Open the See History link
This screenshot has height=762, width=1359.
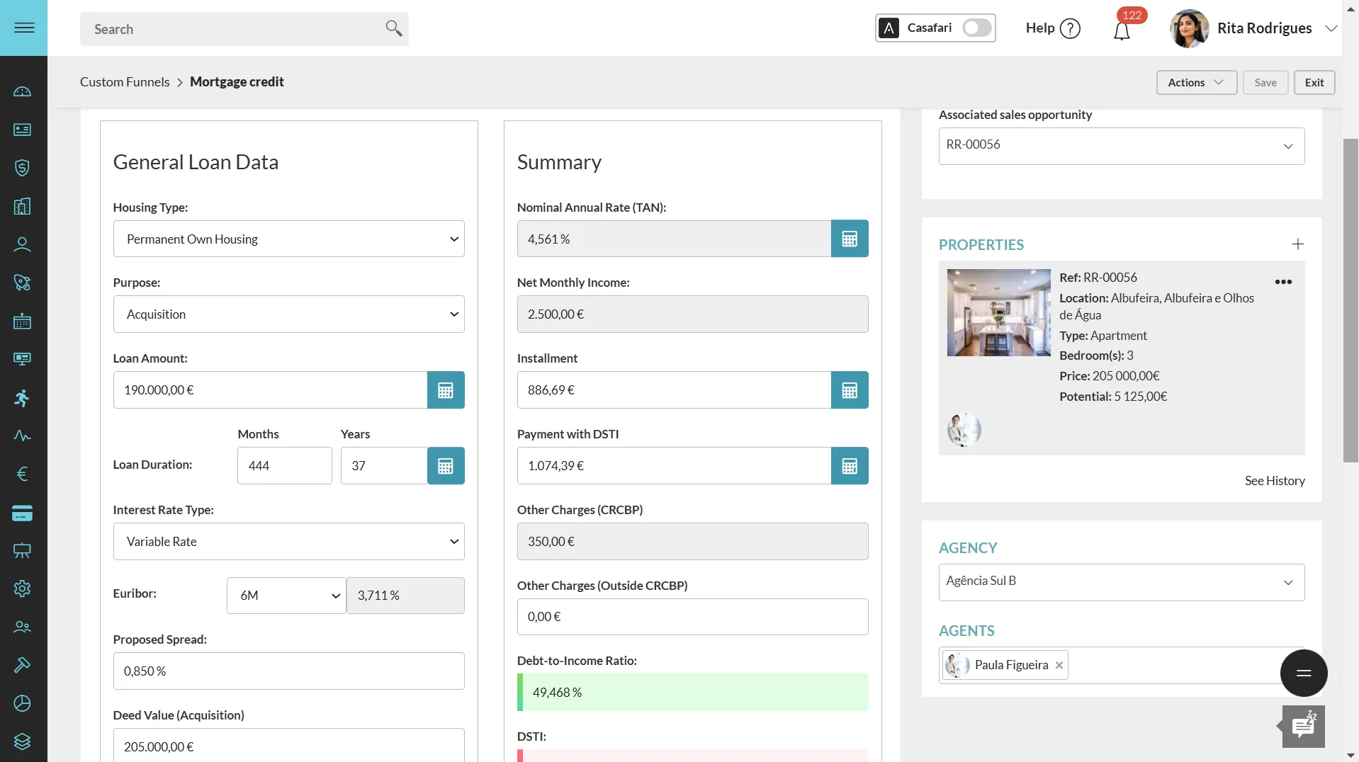click(1275, 481)
